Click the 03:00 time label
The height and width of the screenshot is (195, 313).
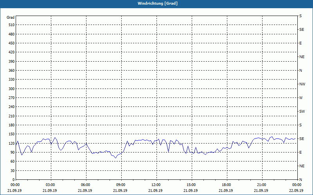click(x=50, y=185)
